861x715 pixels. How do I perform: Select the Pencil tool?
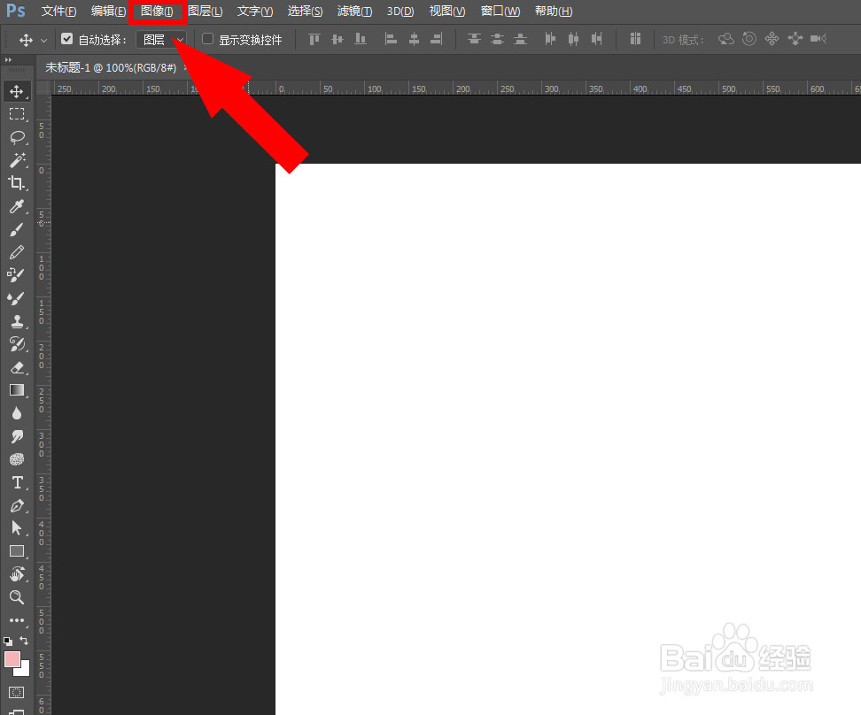tap(17, 252)
